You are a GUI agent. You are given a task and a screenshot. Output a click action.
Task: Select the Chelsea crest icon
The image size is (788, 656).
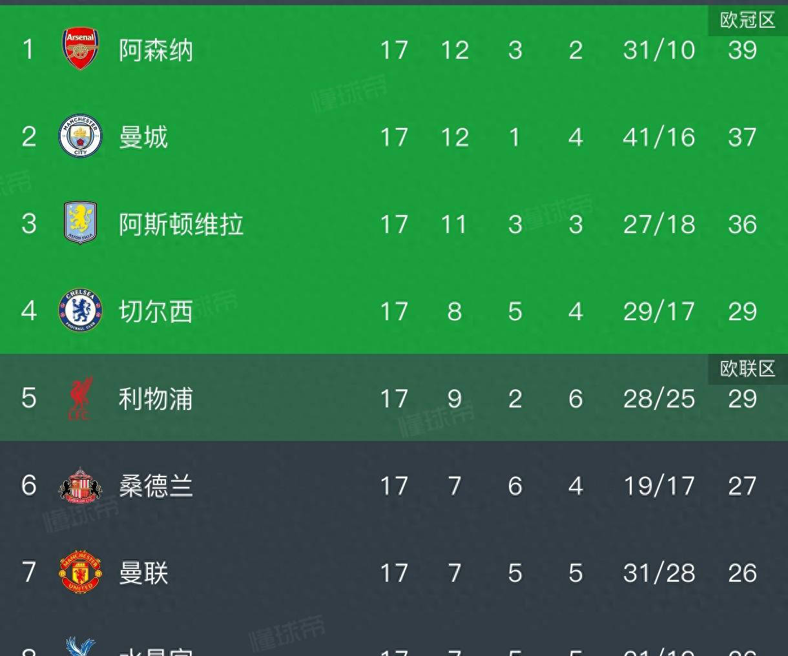[79, 311]
